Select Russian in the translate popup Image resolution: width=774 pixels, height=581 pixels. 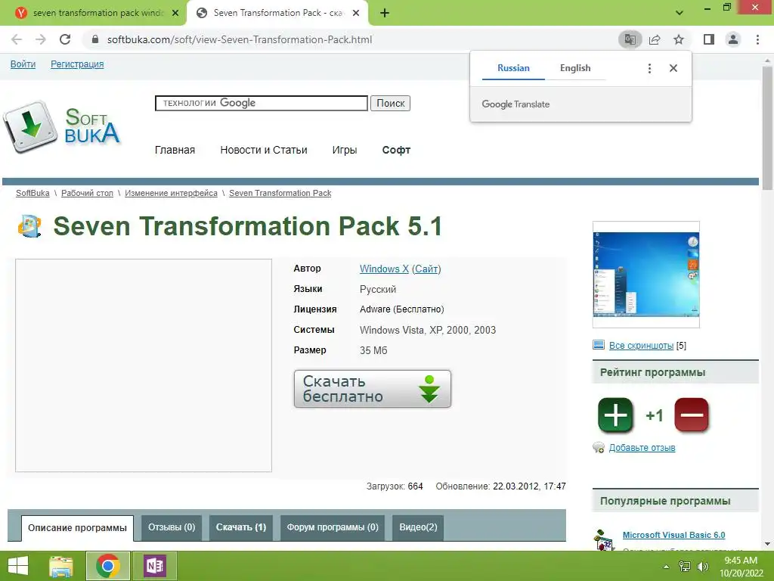(513, 68)
